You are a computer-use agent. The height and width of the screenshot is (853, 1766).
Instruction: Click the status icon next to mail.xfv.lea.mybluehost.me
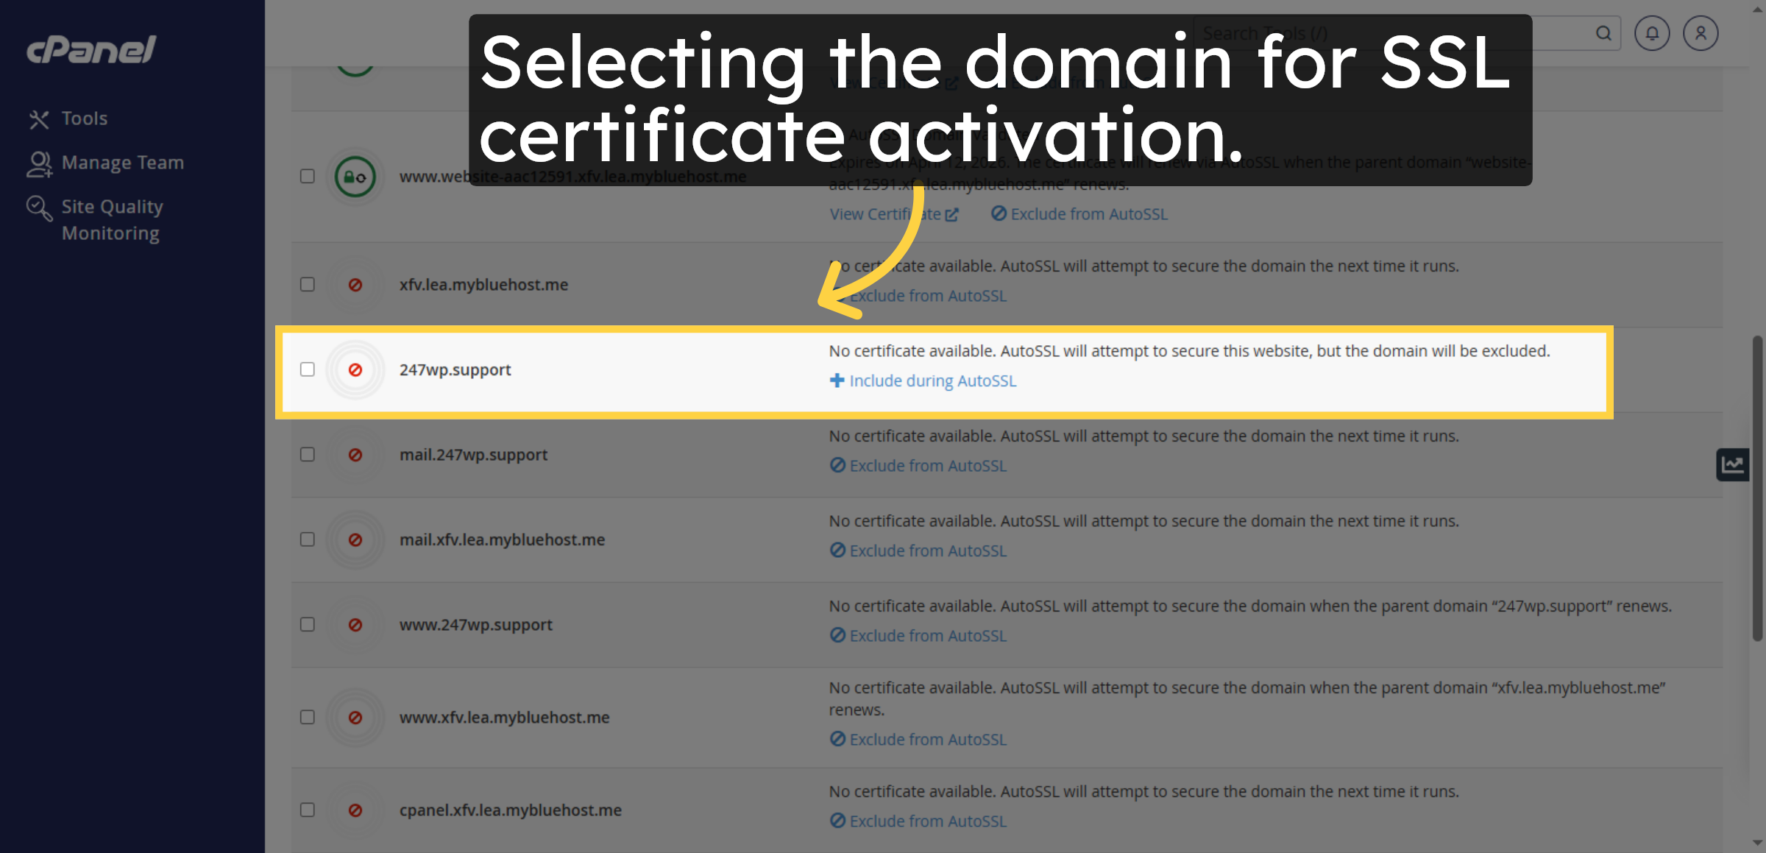click(355, 539)
